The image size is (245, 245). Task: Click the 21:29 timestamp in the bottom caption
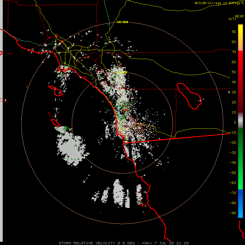(182, 243)
